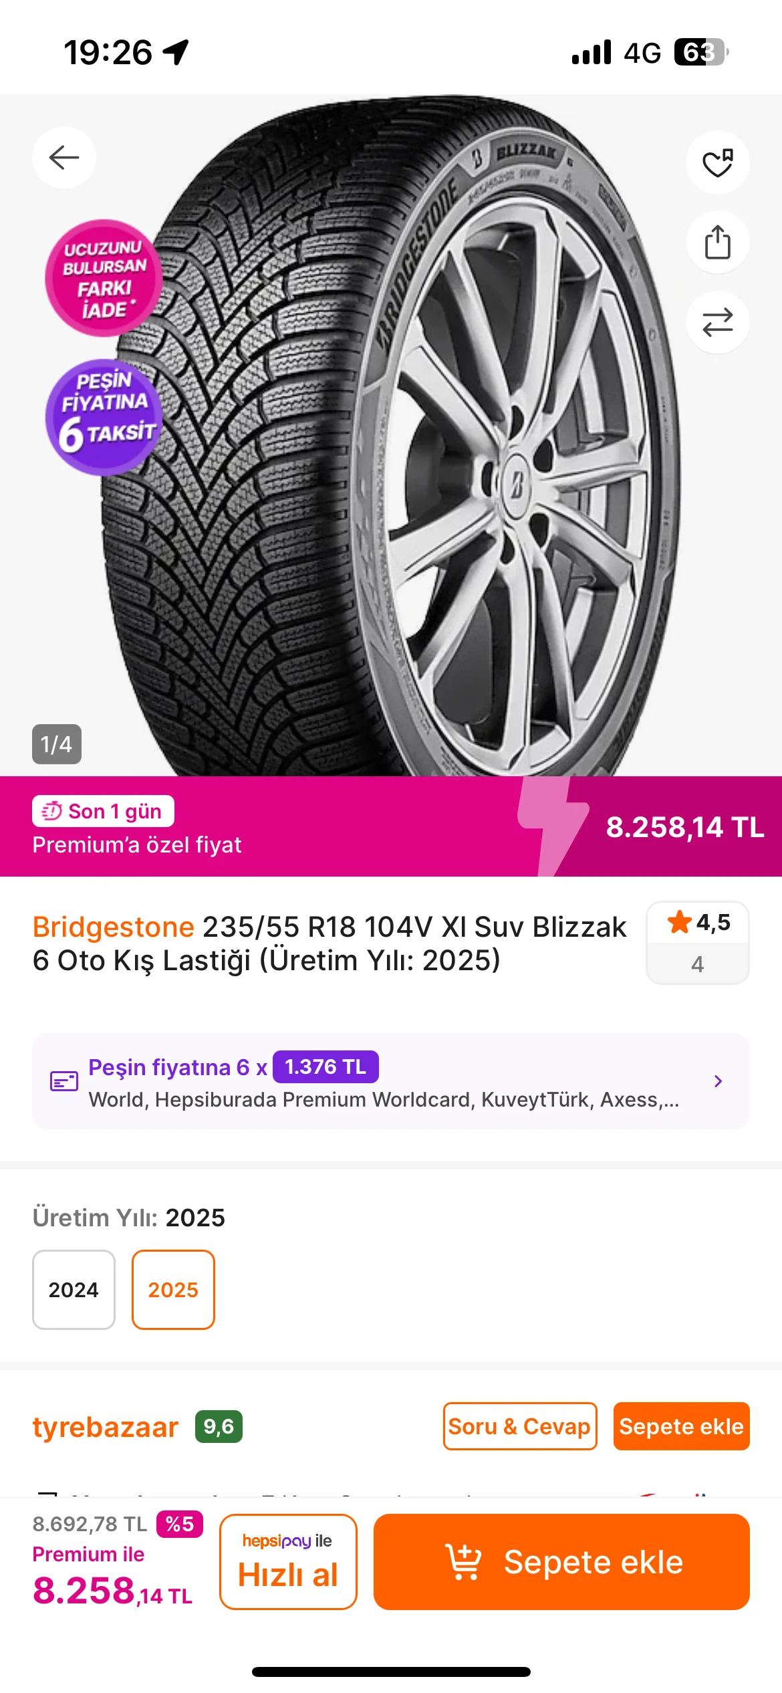Open the Bridgestone brand link

click(x=114, y=927)
